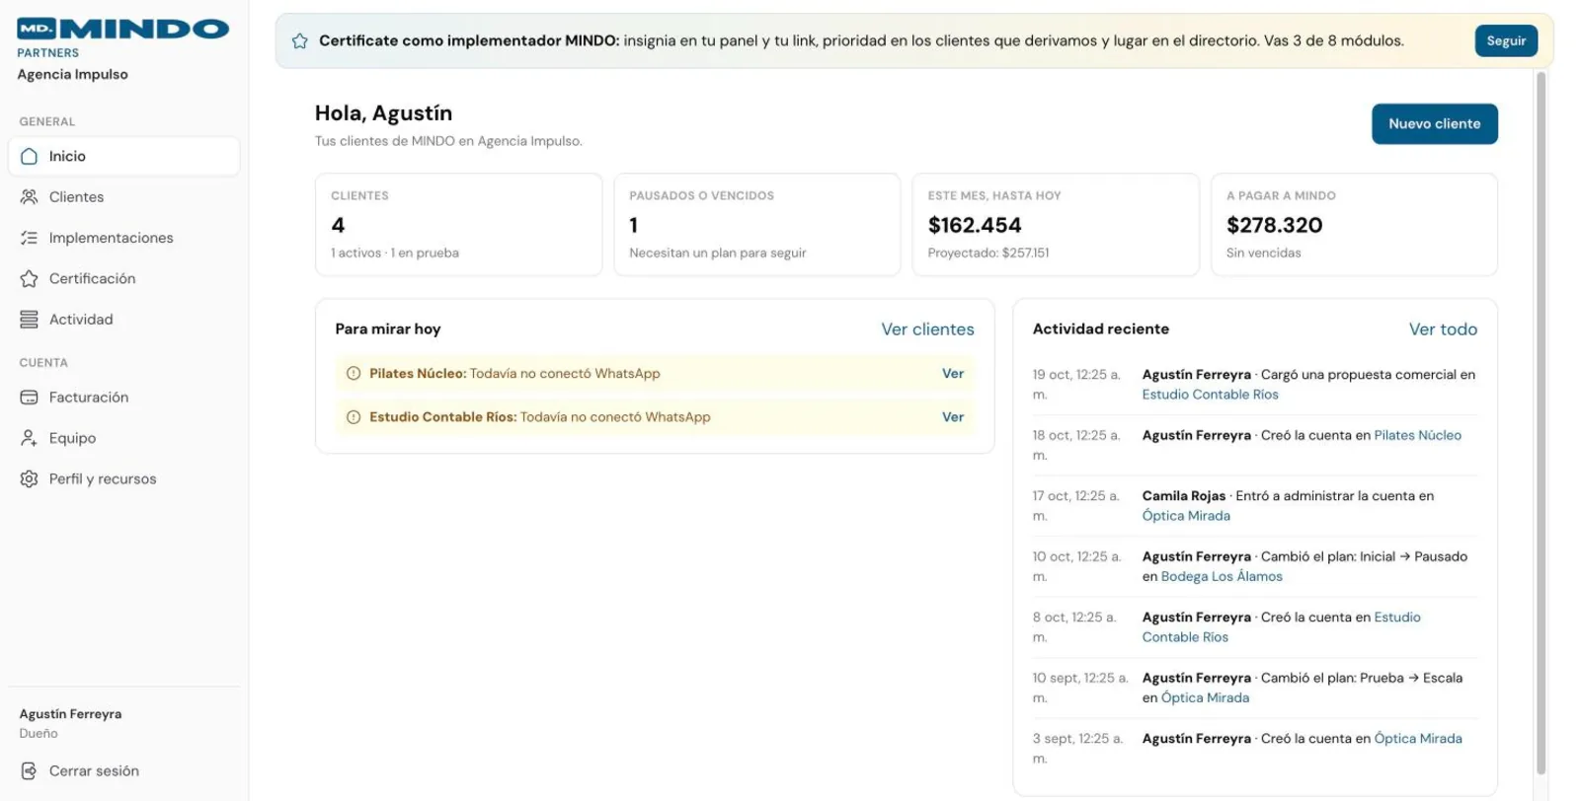
Task: Click the MINDO Partners logo
Action: 122,38
